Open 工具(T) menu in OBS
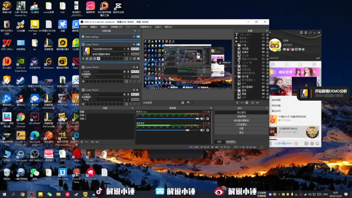The width and height of the screenshot is (352, 198). click(x=158, y=27)
